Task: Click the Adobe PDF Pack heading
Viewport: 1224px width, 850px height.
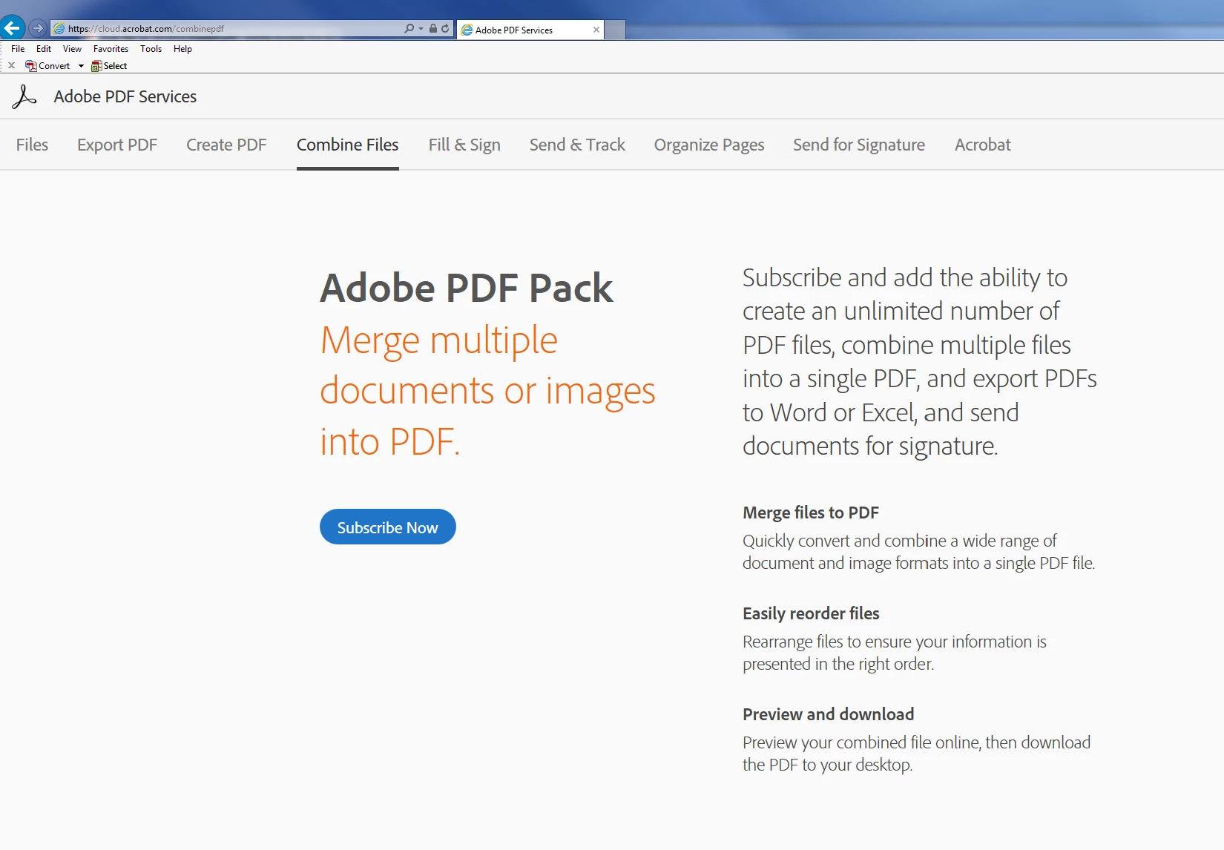Action: (x=467, y=288)
